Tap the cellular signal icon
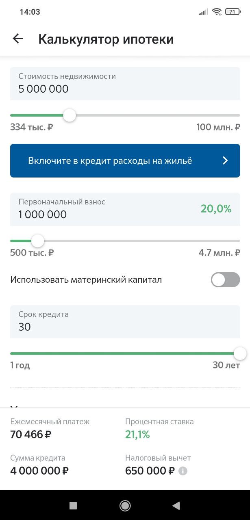Screen dimensions: 250x520 coord(203,12)
